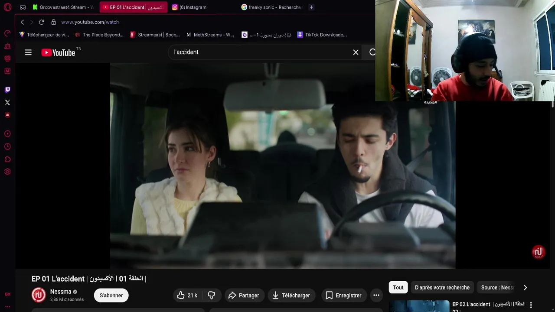Dislike the video with thumbs-down
The height and width of the screenshot is (312, 555).
[212, 296]
